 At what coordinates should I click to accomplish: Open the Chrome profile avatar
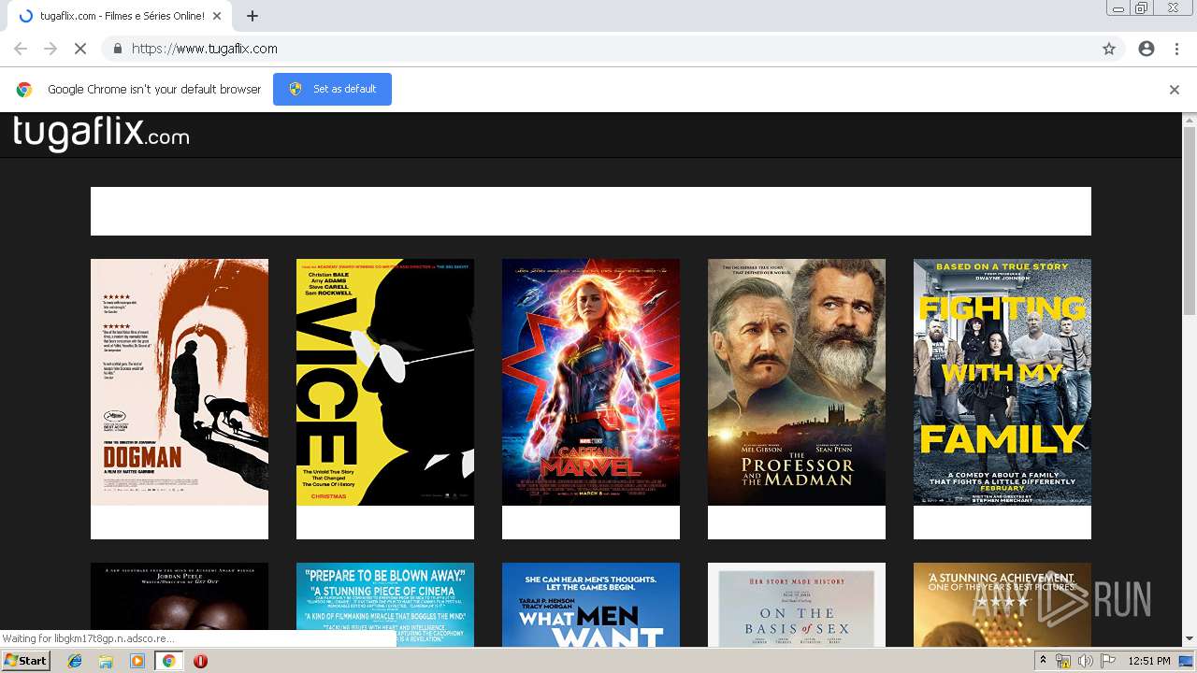point(1147,49)
